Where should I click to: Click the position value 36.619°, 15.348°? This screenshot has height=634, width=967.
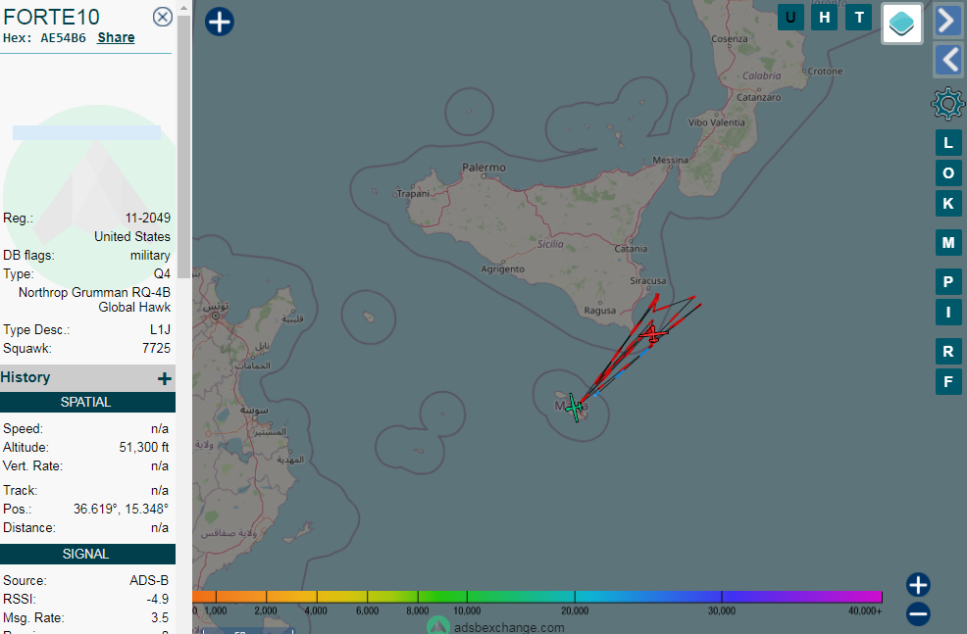coord(121,509)
